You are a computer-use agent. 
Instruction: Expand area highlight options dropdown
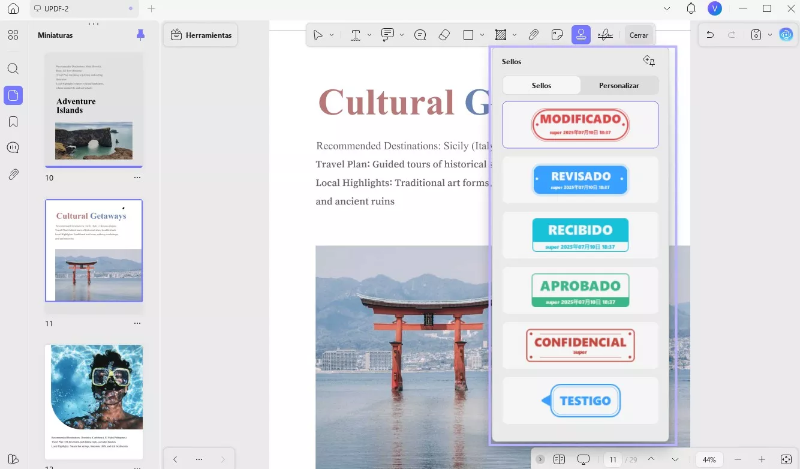515,35
